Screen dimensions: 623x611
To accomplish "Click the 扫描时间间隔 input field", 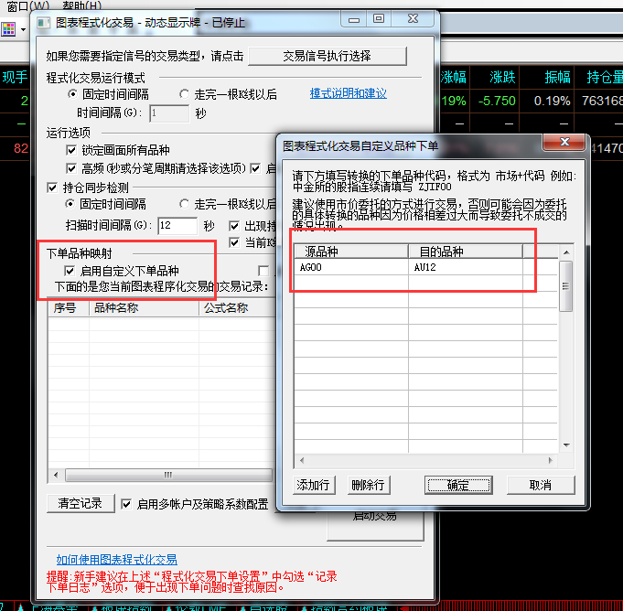I will point(177,225).
